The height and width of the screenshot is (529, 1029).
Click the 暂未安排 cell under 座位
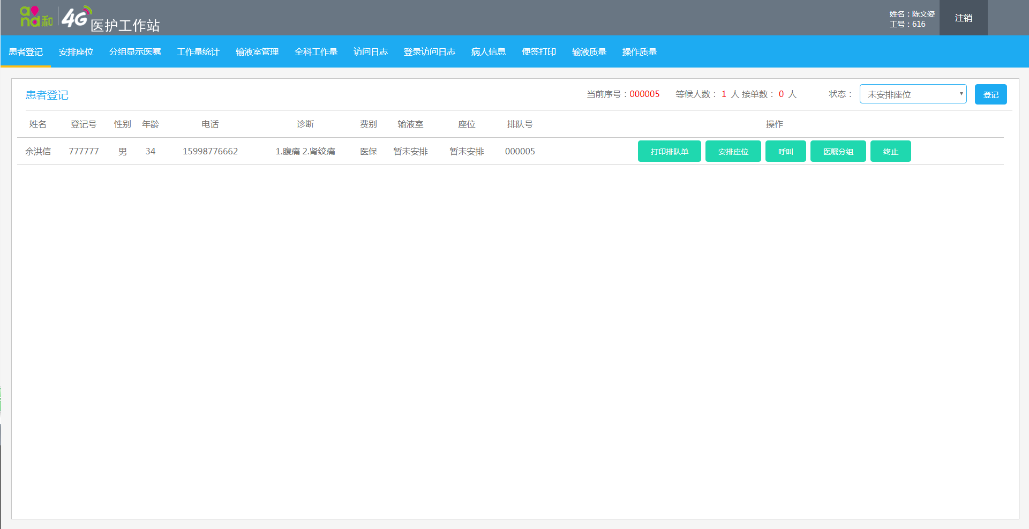pos(467,152)
